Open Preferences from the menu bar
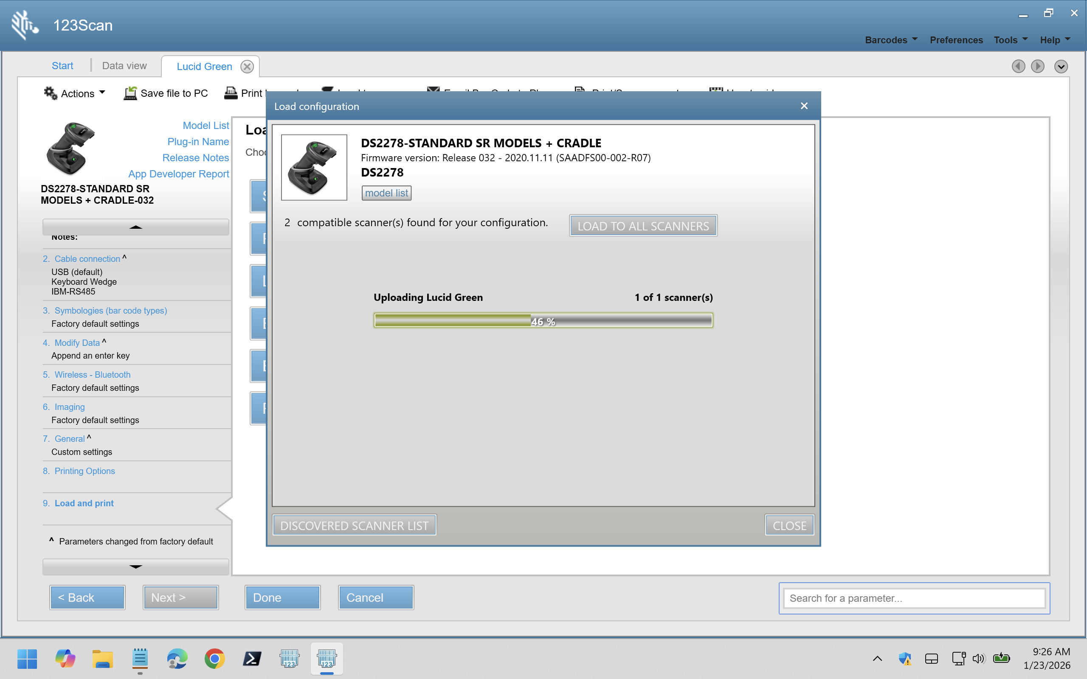Image resolution: width=1087 pixels, height=679 pixels. coord(956,40)
